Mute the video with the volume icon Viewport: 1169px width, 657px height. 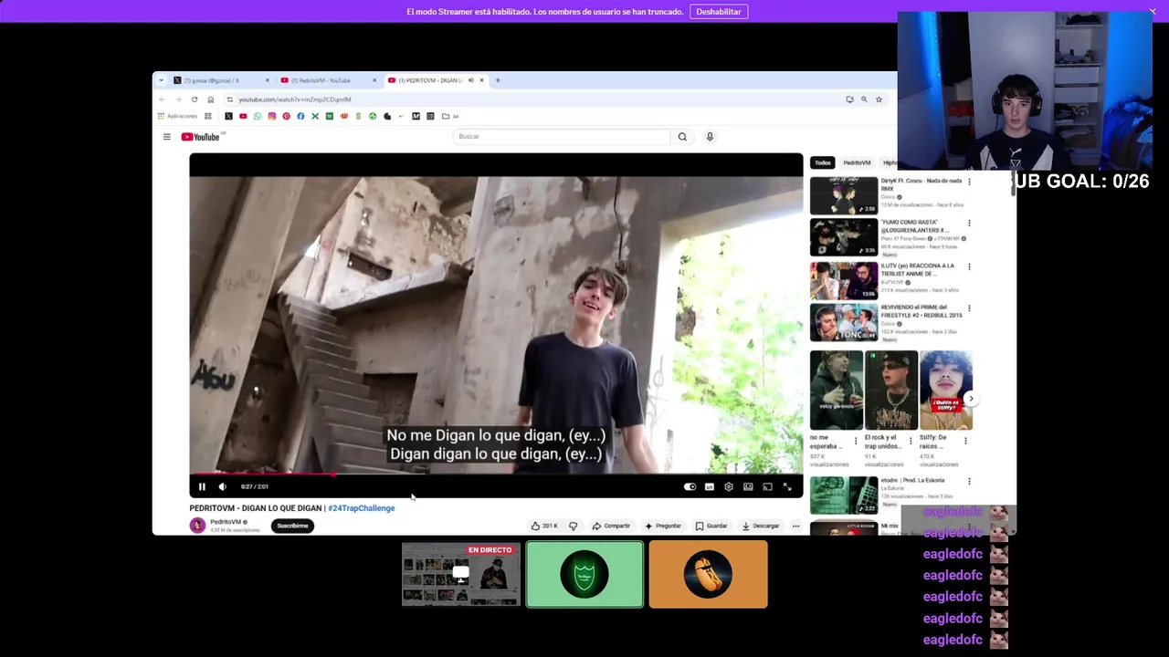(222, 486)
